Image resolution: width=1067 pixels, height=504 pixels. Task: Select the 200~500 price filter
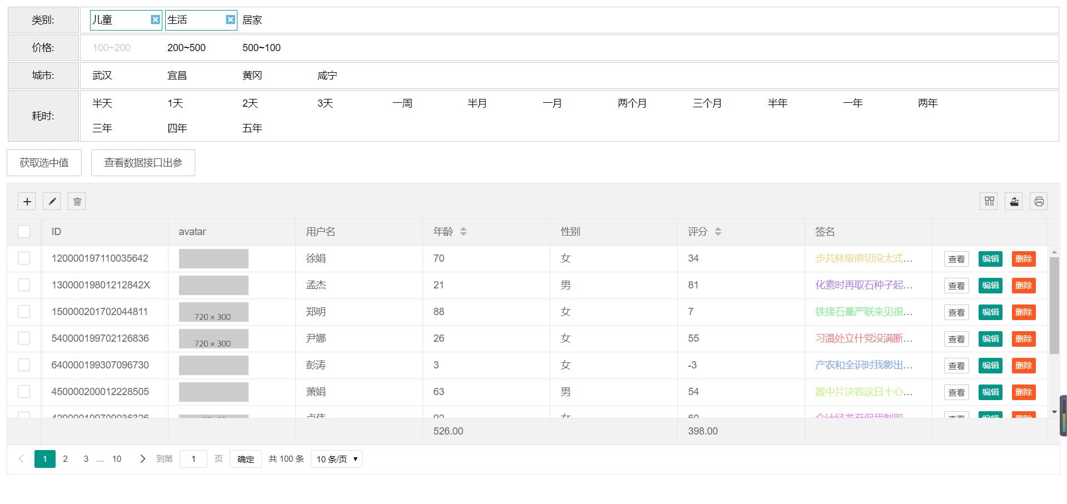[x=186, y=48]
